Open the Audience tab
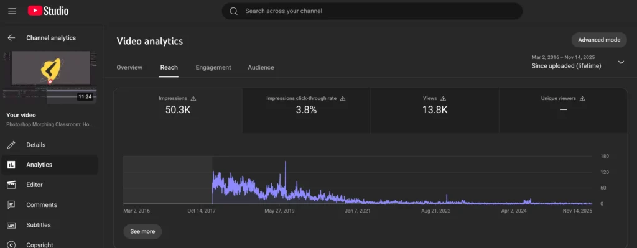Screen dimensions: 637x248 point(261,67)
